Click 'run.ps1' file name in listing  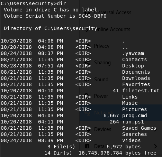click(x=133, y=122)
